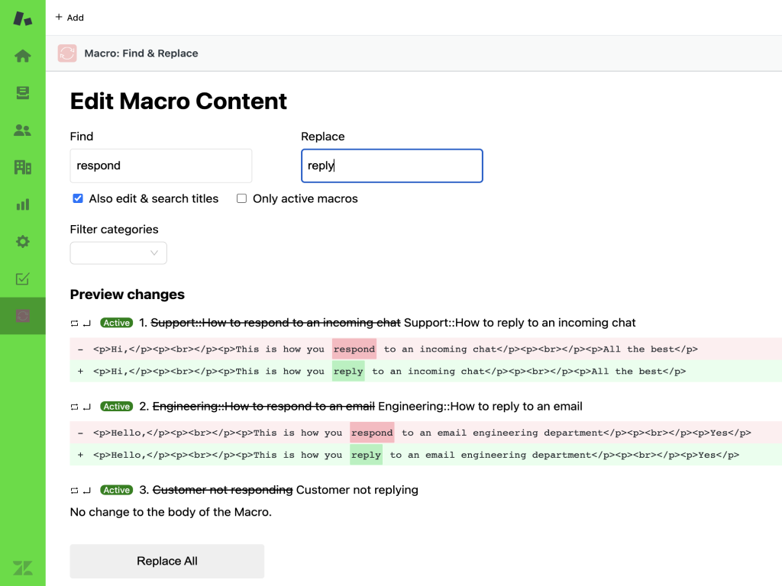Viewport: 782px width, 586px height.
Task: Enable the Only active macros checkbox
Action: coord(241,198)
